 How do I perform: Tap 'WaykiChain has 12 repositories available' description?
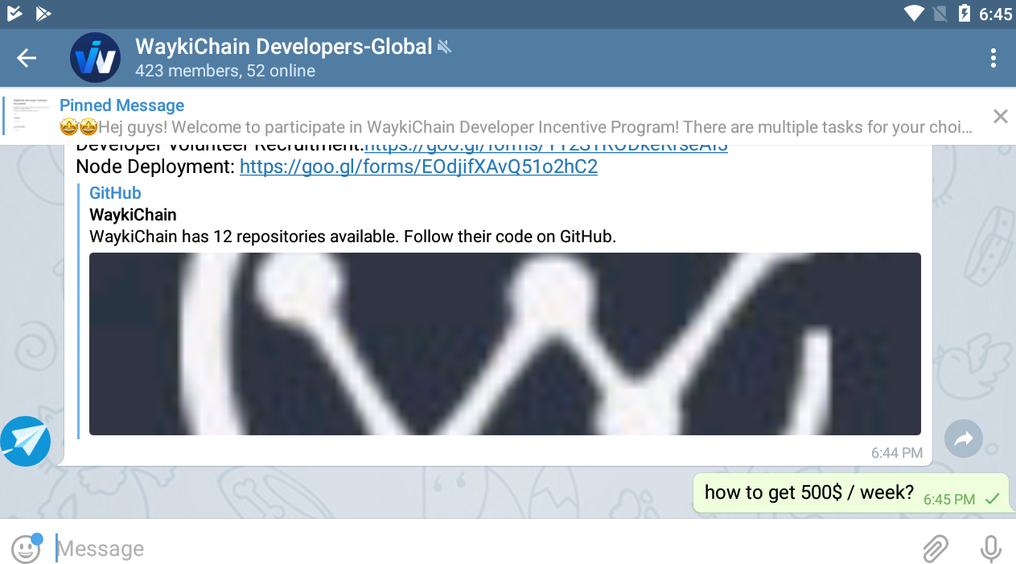[352, 237]
